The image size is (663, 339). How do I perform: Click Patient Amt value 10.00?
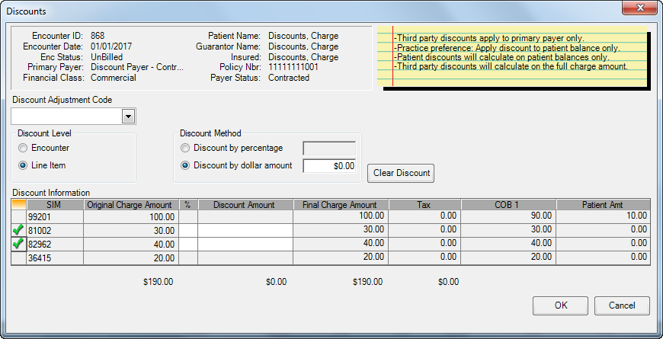(x=603, y=216)
